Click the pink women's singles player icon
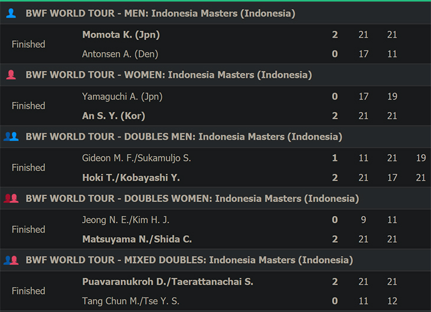 (11, 75)
